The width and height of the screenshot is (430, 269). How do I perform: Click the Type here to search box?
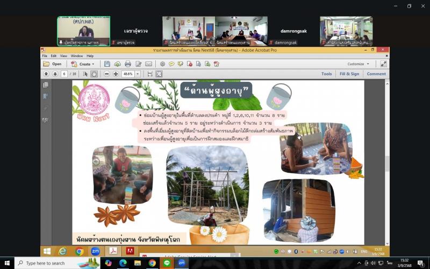(x=58, y=263)
